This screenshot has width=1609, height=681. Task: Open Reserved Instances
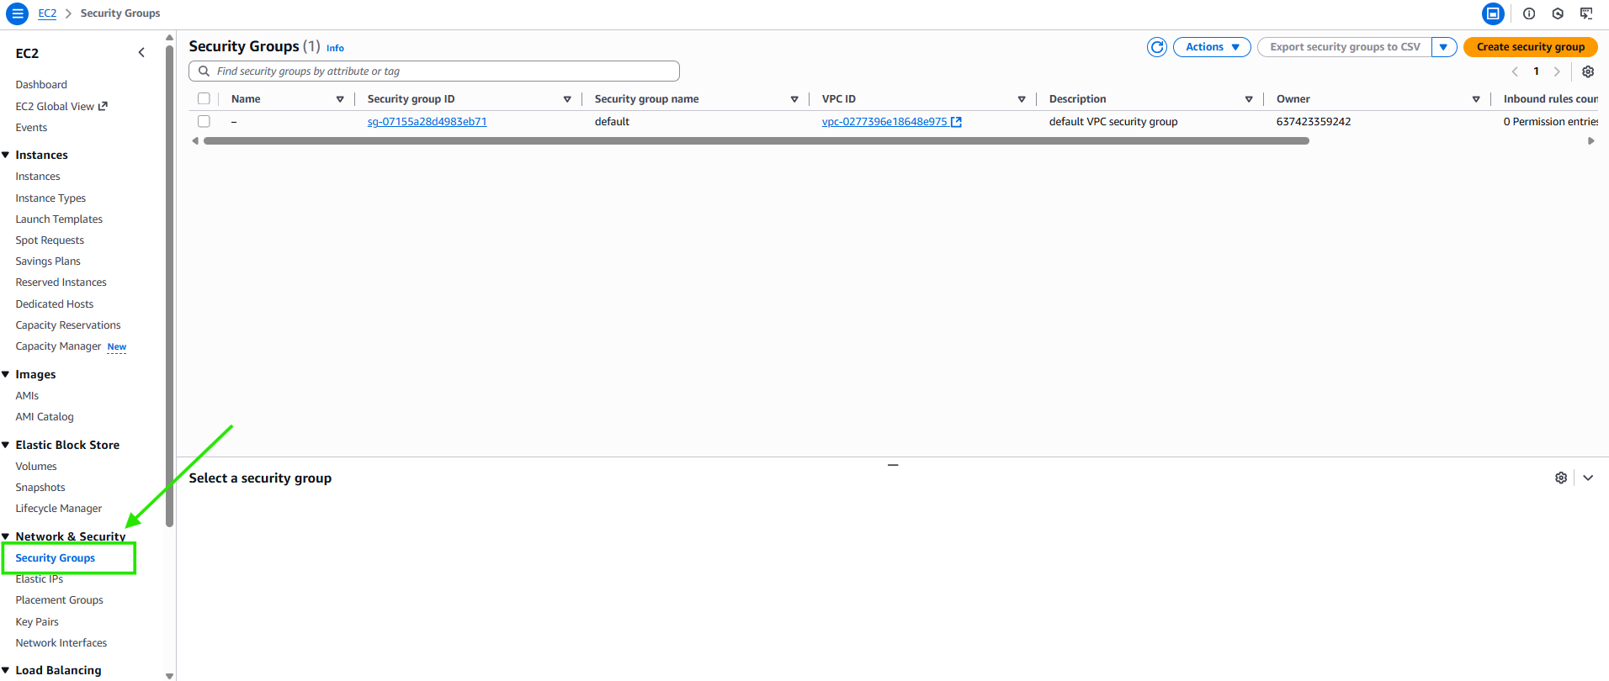pos(61,282)
